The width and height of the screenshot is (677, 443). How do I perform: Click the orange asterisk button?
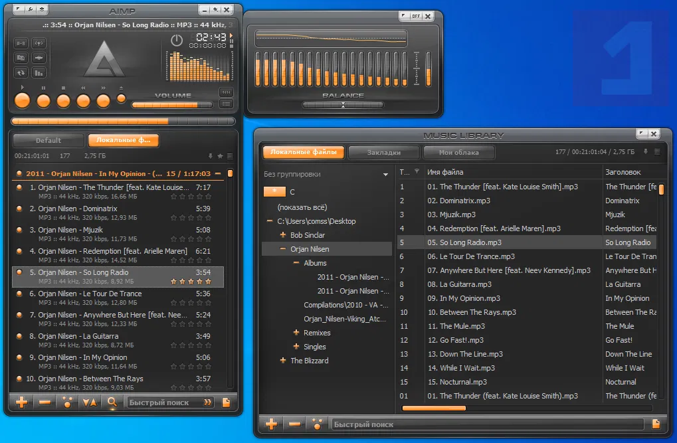[x=274, y=191]
